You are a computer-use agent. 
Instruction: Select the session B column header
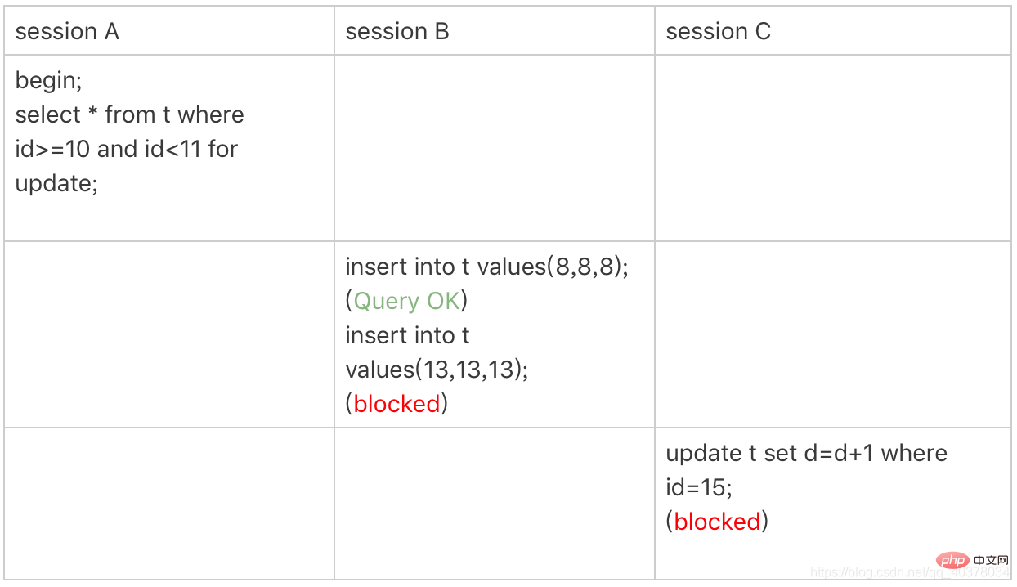pos(397,32)
